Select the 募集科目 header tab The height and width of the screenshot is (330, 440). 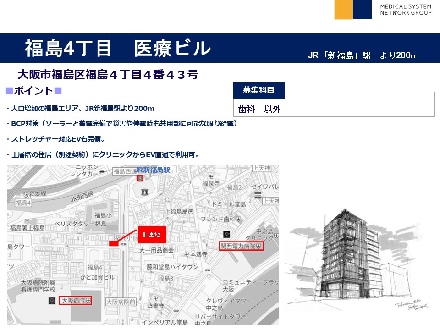tap(259, 90)
